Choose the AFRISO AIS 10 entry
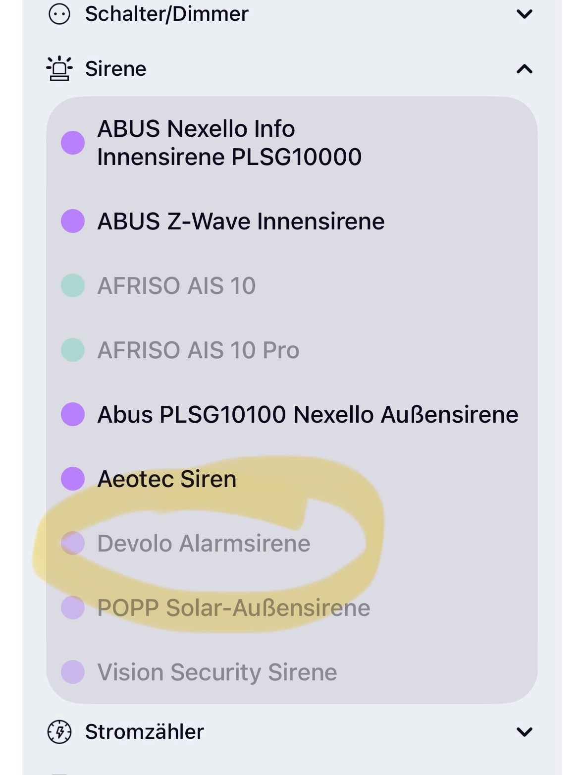The width and height of the screenshot is (584, 775). coord(176,285)
